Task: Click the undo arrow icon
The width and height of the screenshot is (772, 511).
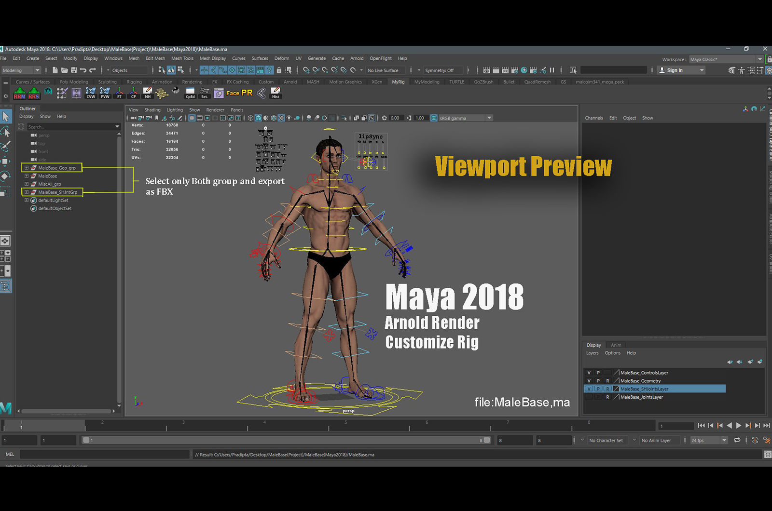Action: click(x=83, y=70)
